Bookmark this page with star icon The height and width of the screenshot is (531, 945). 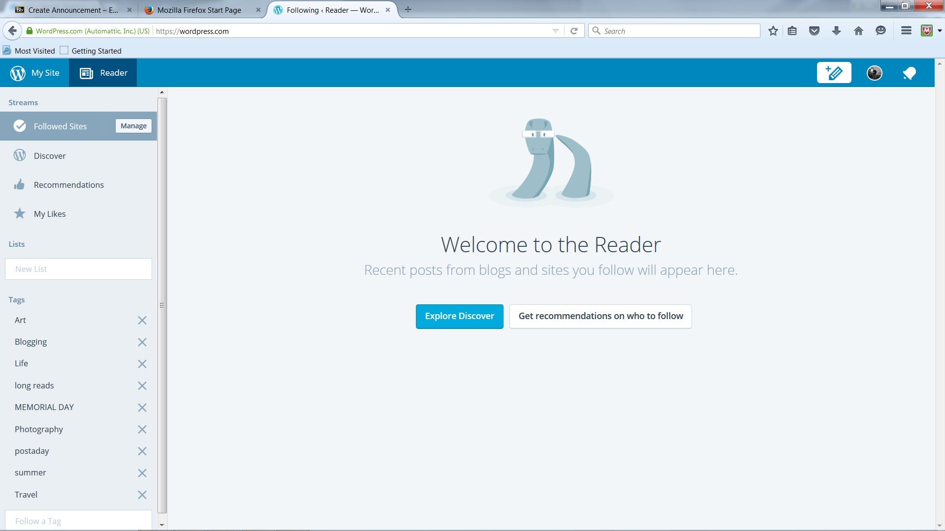(773, 31)
